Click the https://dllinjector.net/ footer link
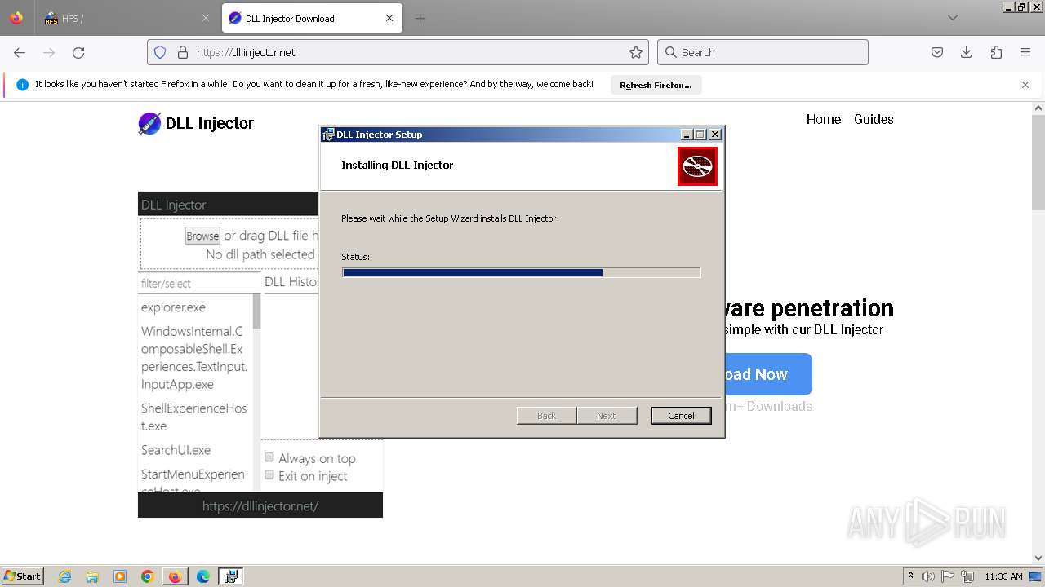The image size is (1045, 587). (x=260, y=505)
